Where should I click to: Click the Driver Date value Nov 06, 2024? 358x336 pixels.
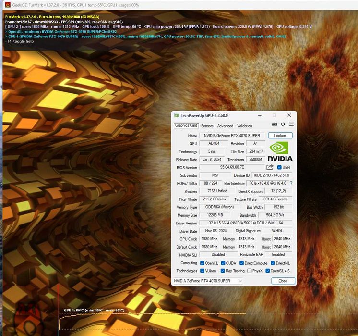click(216, 231)
